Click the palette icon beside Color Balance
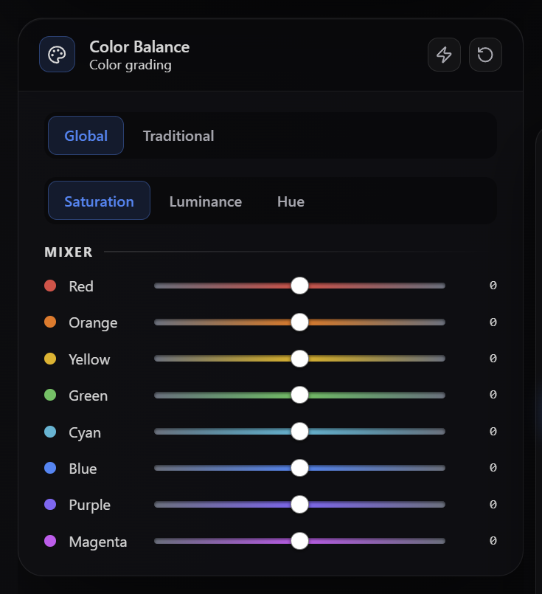The image size is (542, 594). [x=58, y=55]
